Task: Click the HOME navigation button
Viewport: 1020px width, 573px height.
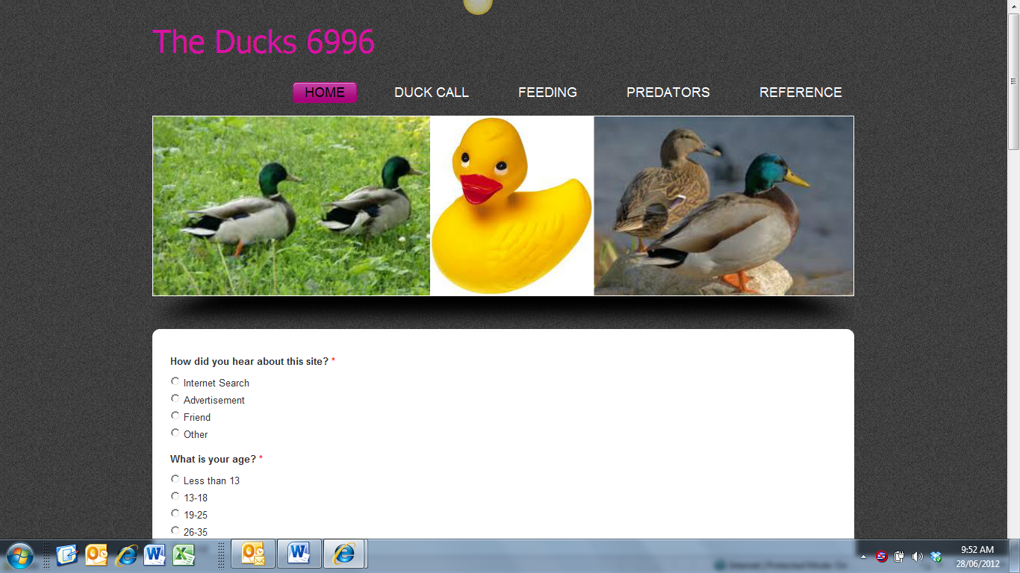Action: point(324,93)
